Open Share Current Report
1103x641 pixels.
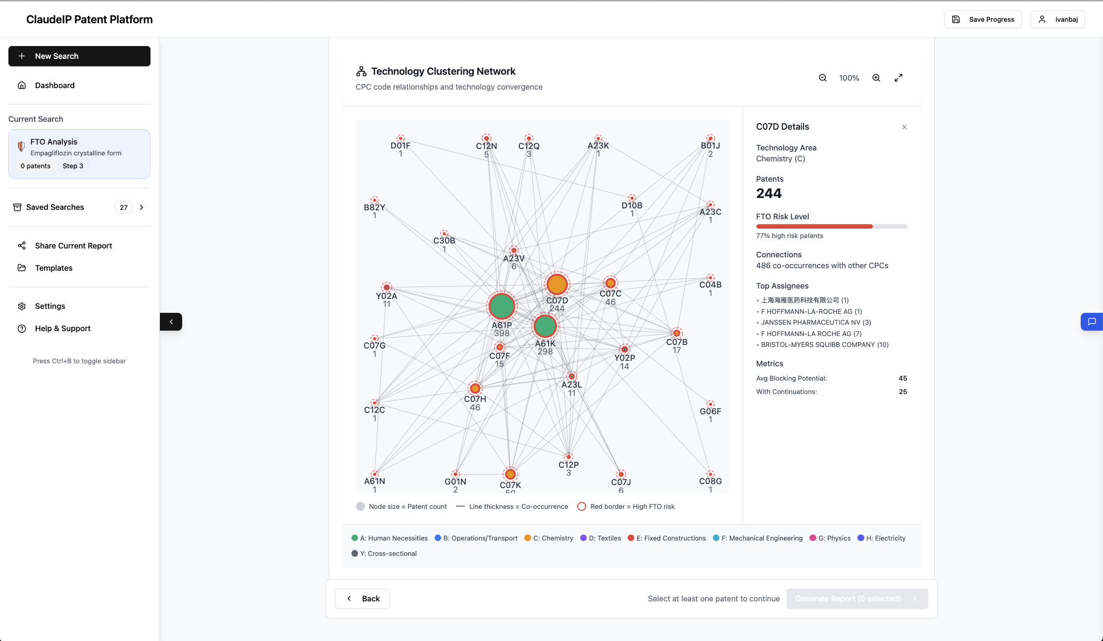(x=73, y=246)
